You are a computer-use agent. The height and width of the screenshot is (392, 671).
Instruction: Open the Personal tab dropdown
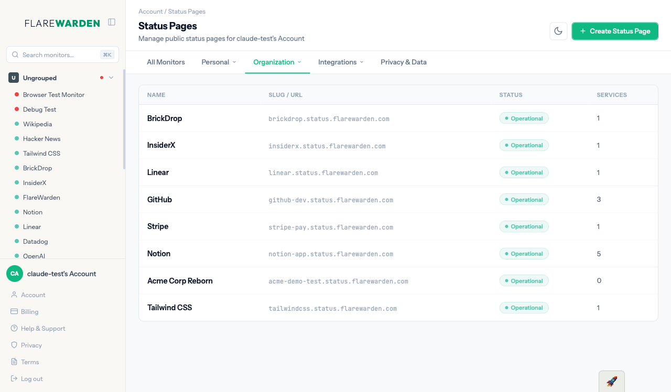pos(219,62)
